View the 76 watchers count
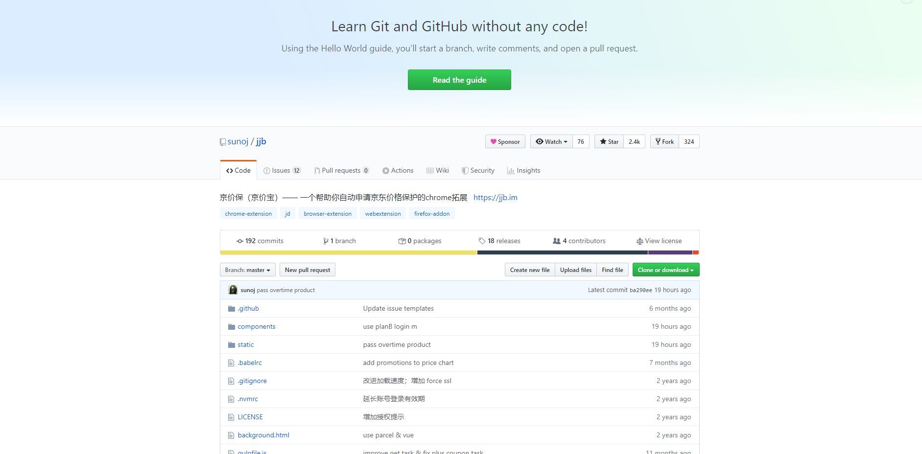Image resolution: width=922 pixels, height=454 pixels. tap(581, 141)
